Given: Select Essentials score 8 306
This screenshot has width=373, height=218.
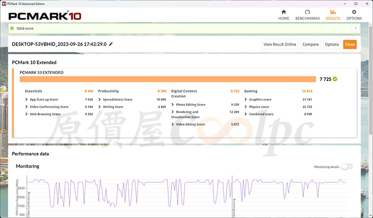Looking at the screenshot, I should pyautogui.click(x=89, y=91).
